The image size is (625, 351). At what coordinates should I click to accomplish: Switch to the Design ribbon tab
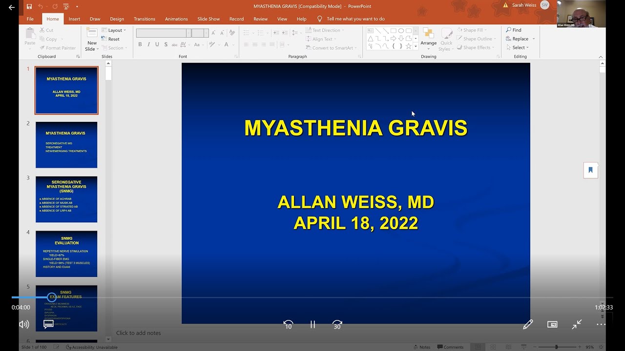[x=117, y=19]
